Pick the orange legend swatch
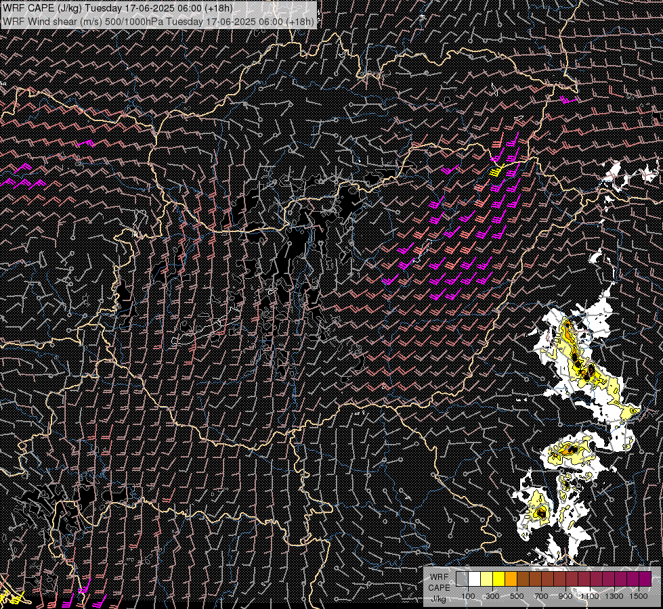 tap(511, 579)
